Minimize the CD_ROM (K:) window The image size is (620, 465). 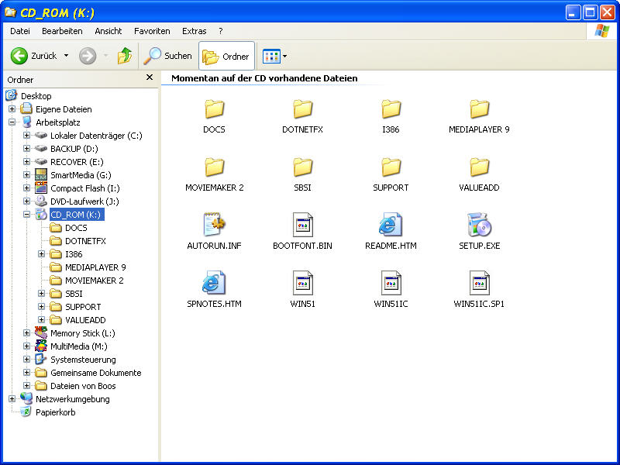(573, 12)
